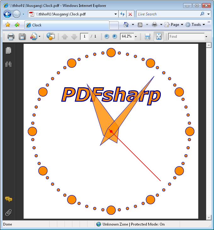Image resolution: width=214 pixels, height=230 pixels.
Task: Expand the zoom percentage dropdown
Action: (136, 37)
